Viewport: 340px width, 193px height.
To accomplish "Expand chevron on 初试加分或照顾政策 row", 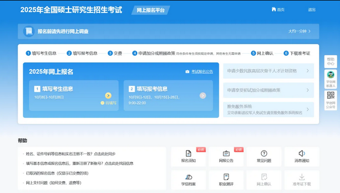I will 308,90.
